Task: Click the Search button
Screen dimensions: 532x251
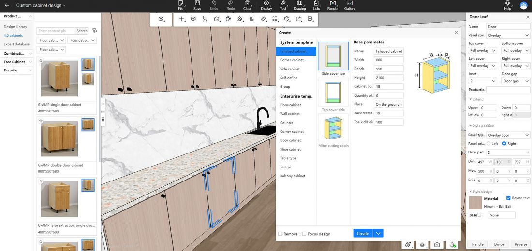Action: click(x=82, y=31)
